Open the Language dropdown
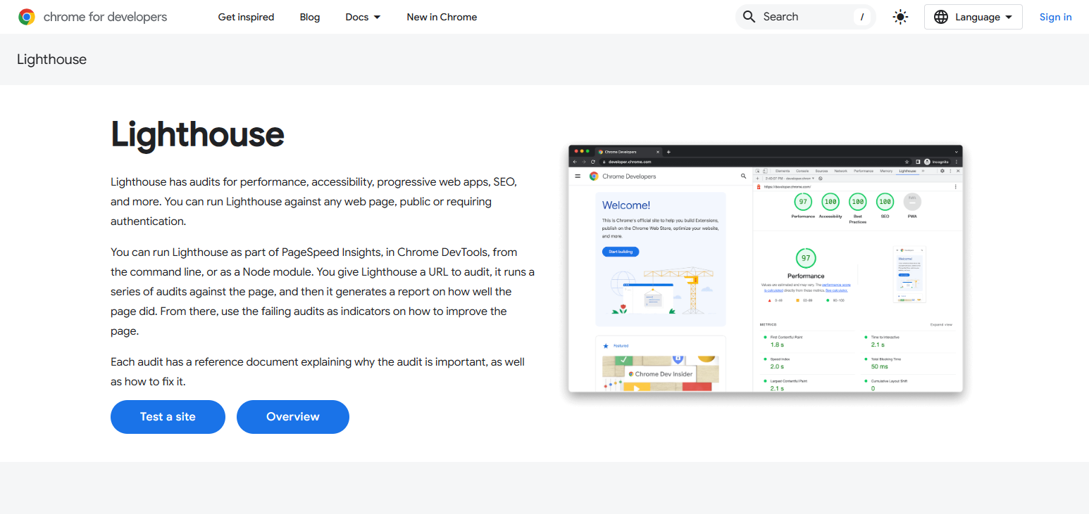The width and height of the screenshot is (1089, 514). [973, 17]
